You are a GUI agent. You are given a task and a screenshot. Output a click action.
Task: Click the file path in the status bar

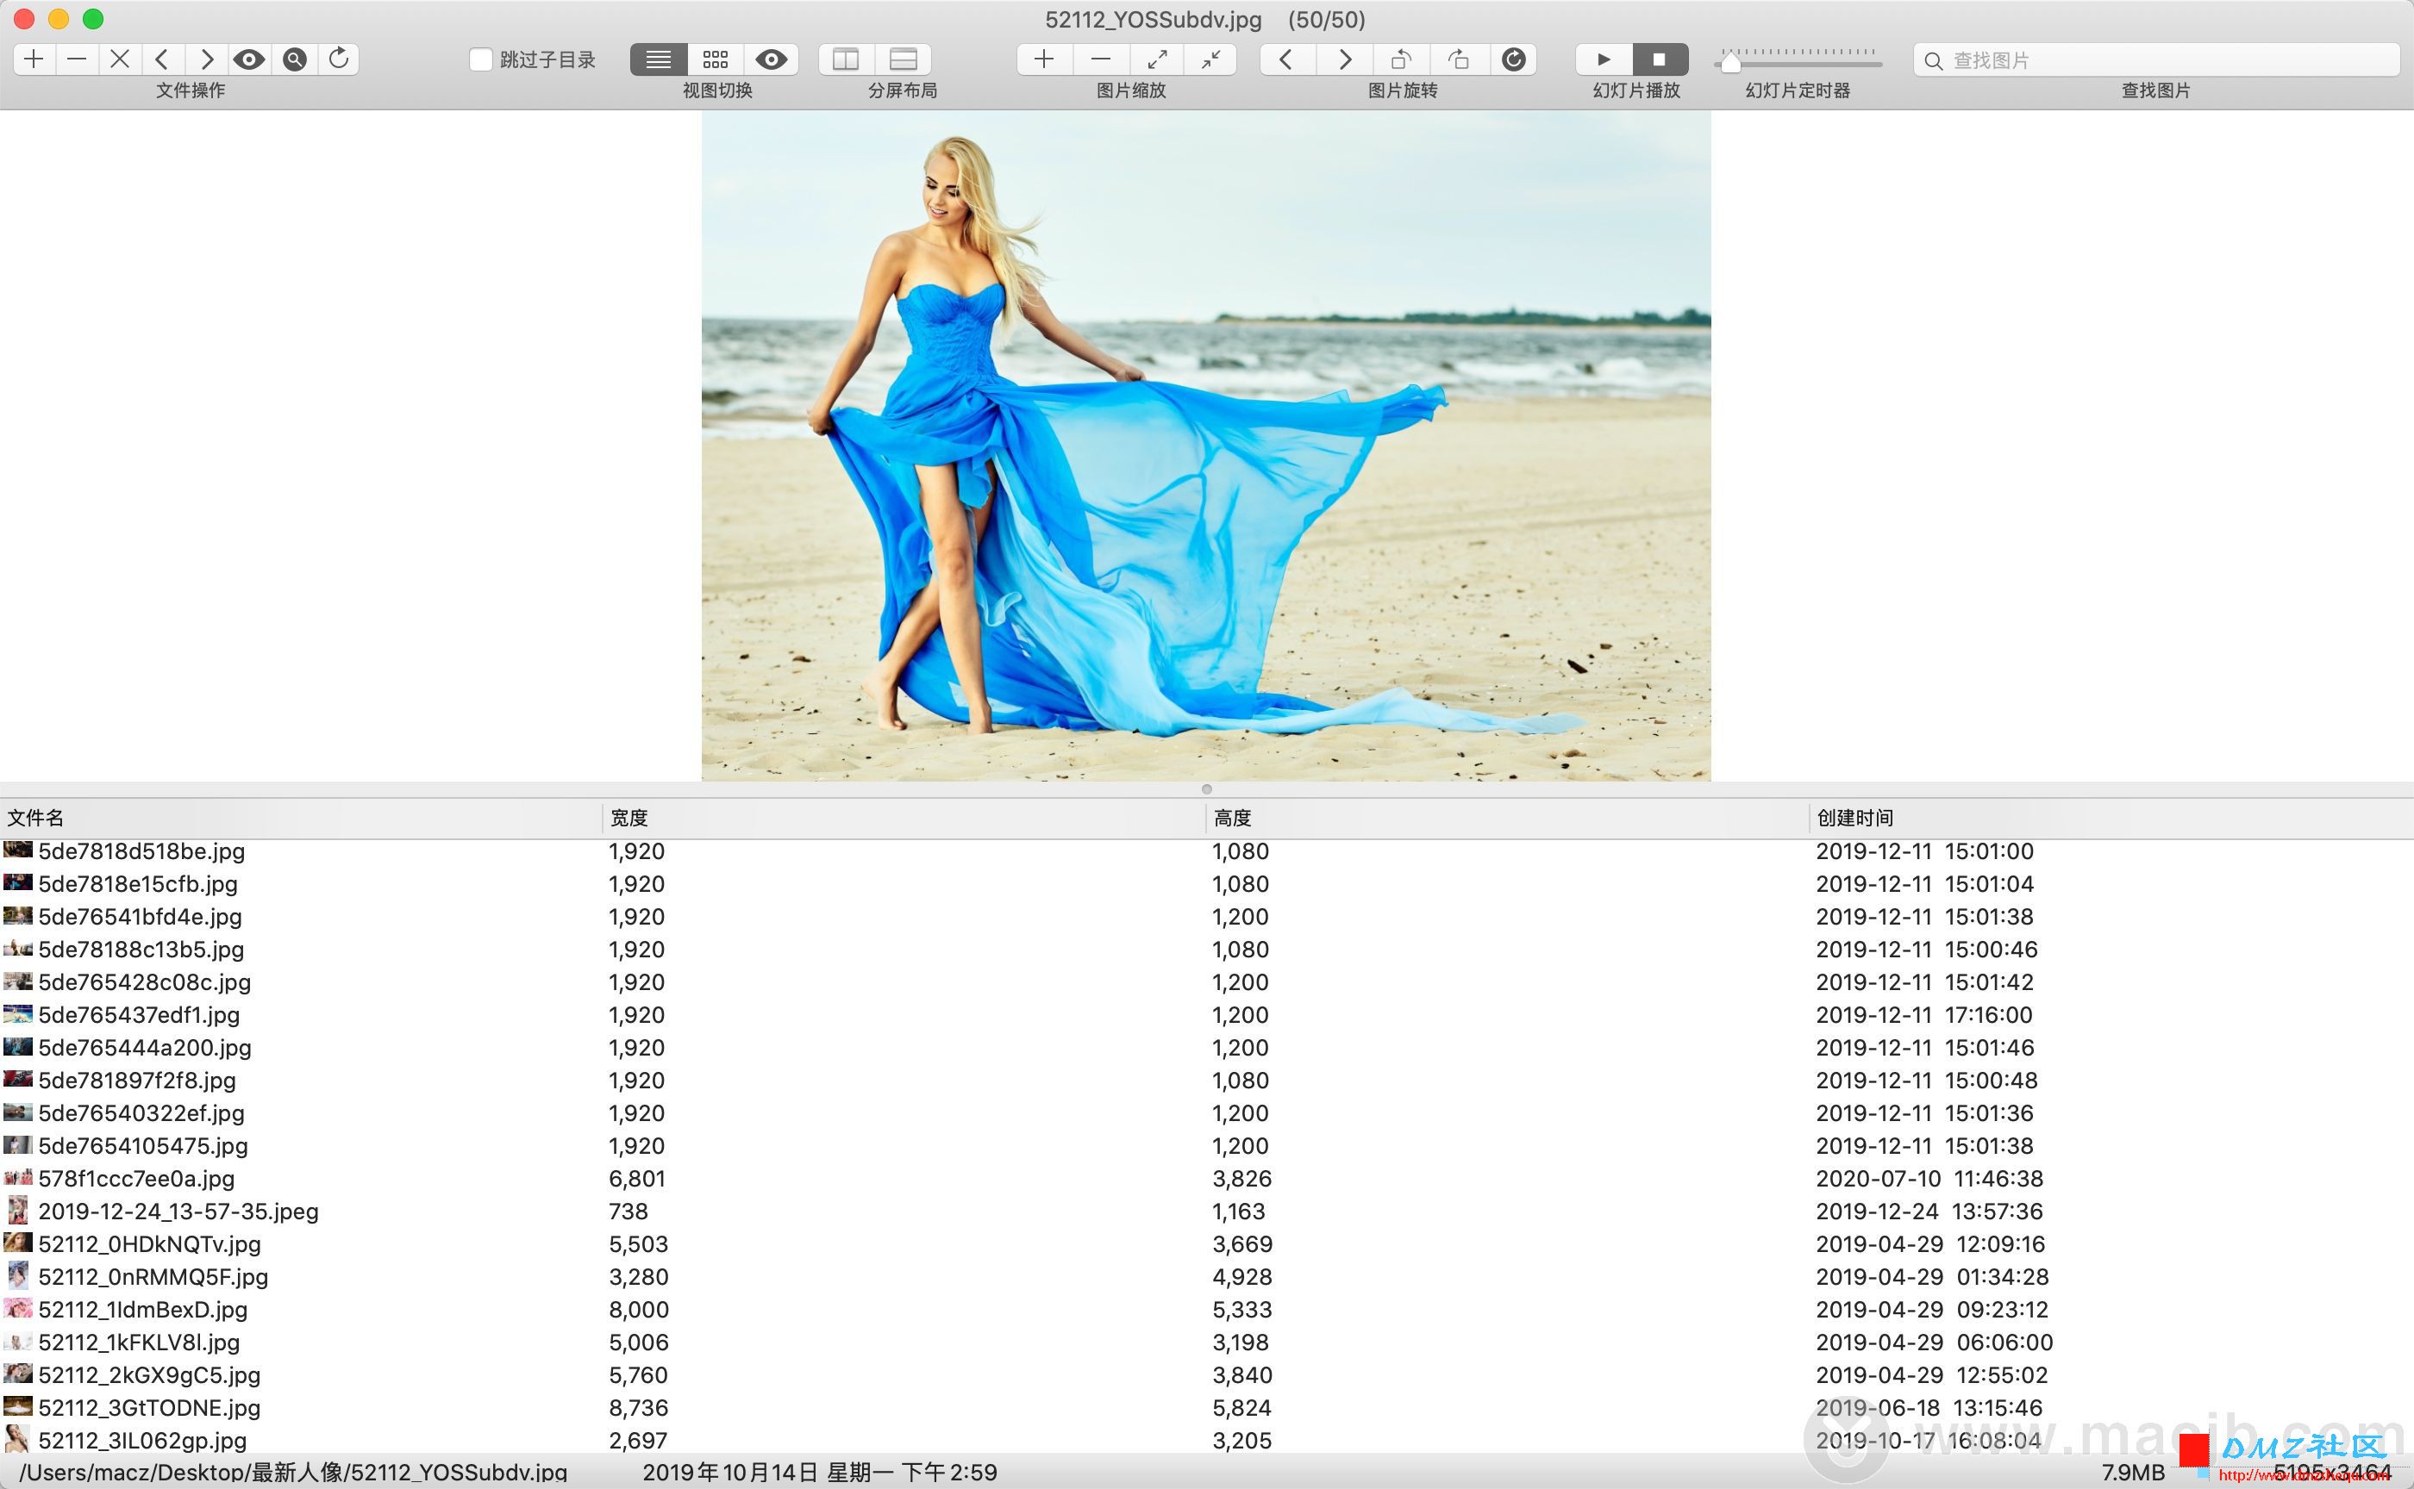[294, 1473]
